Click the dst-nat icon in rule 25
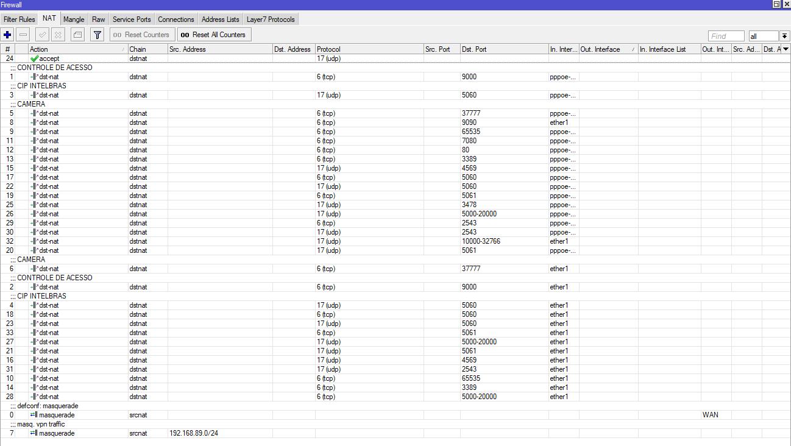791x446 pixels. [x=34, y=205]
